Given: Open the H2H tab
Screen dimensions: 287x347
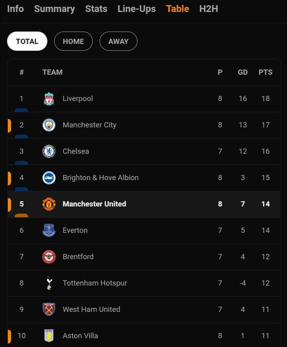Looking at the screenshot, I should pyautogui.click(x=208, y=9).
